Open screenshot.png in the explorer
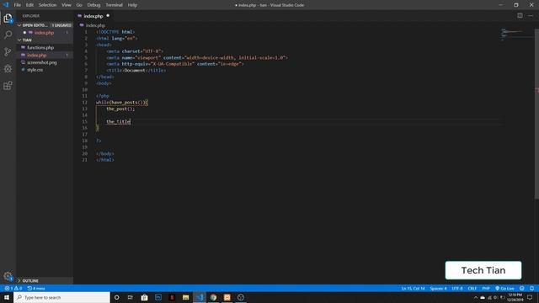Screen dimensions: 539x303 click(41, 62)
